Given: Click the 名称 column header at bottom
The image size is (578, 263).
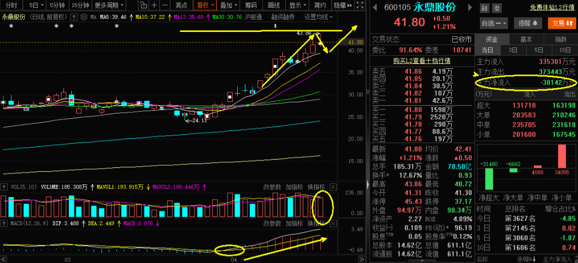Looking at the screenshot, I should [482, 259].
